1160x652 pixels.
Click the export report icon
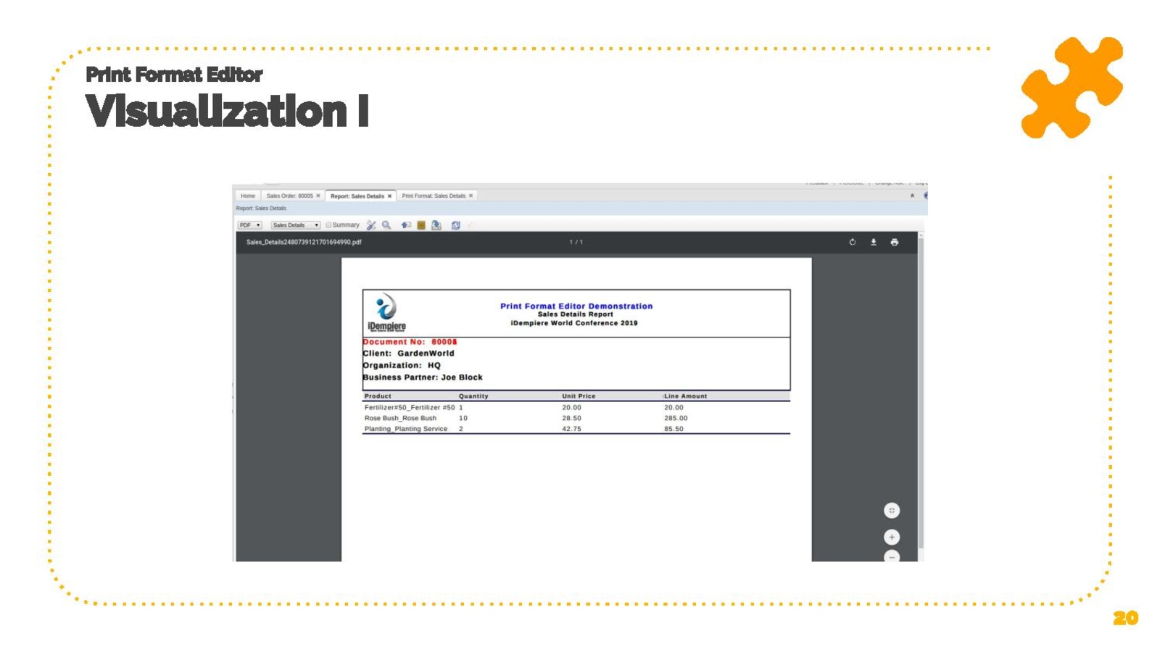pos(436,225)
